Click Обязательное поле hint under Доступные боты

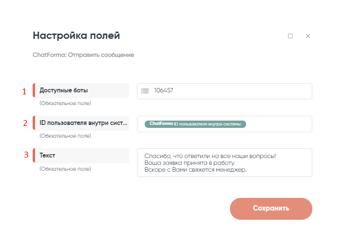[65, 103]
